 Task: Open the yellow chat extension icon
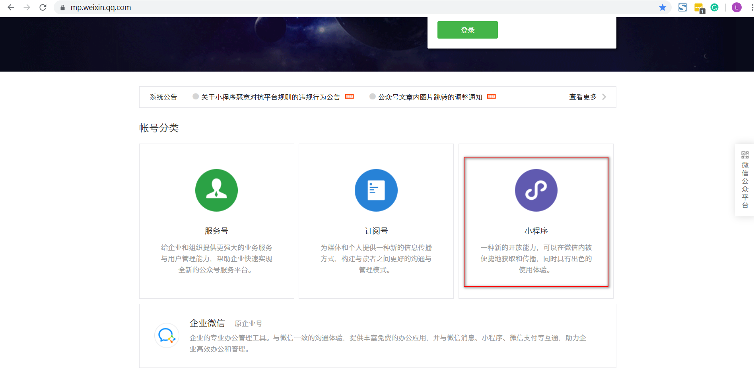point(699,8)
